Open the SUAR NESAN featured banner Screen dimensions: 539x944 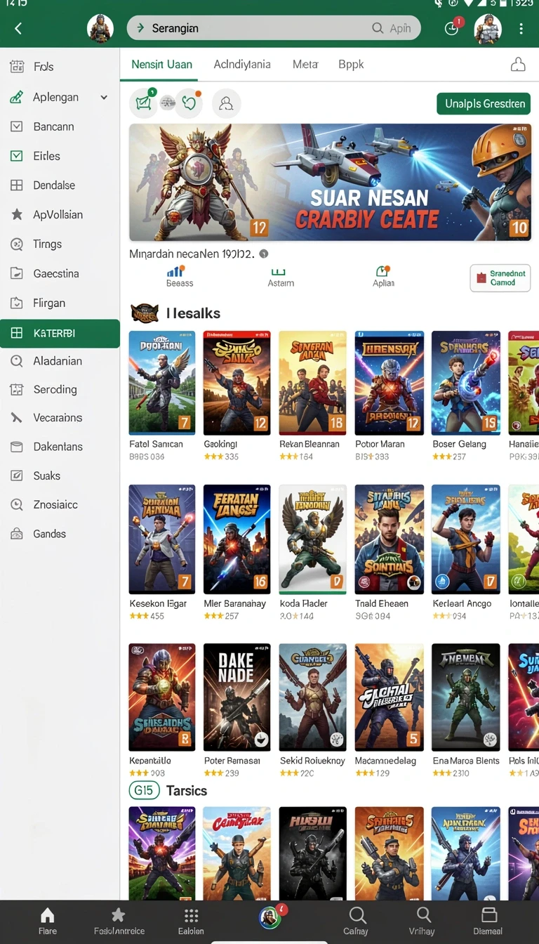(x=330, y=183)
